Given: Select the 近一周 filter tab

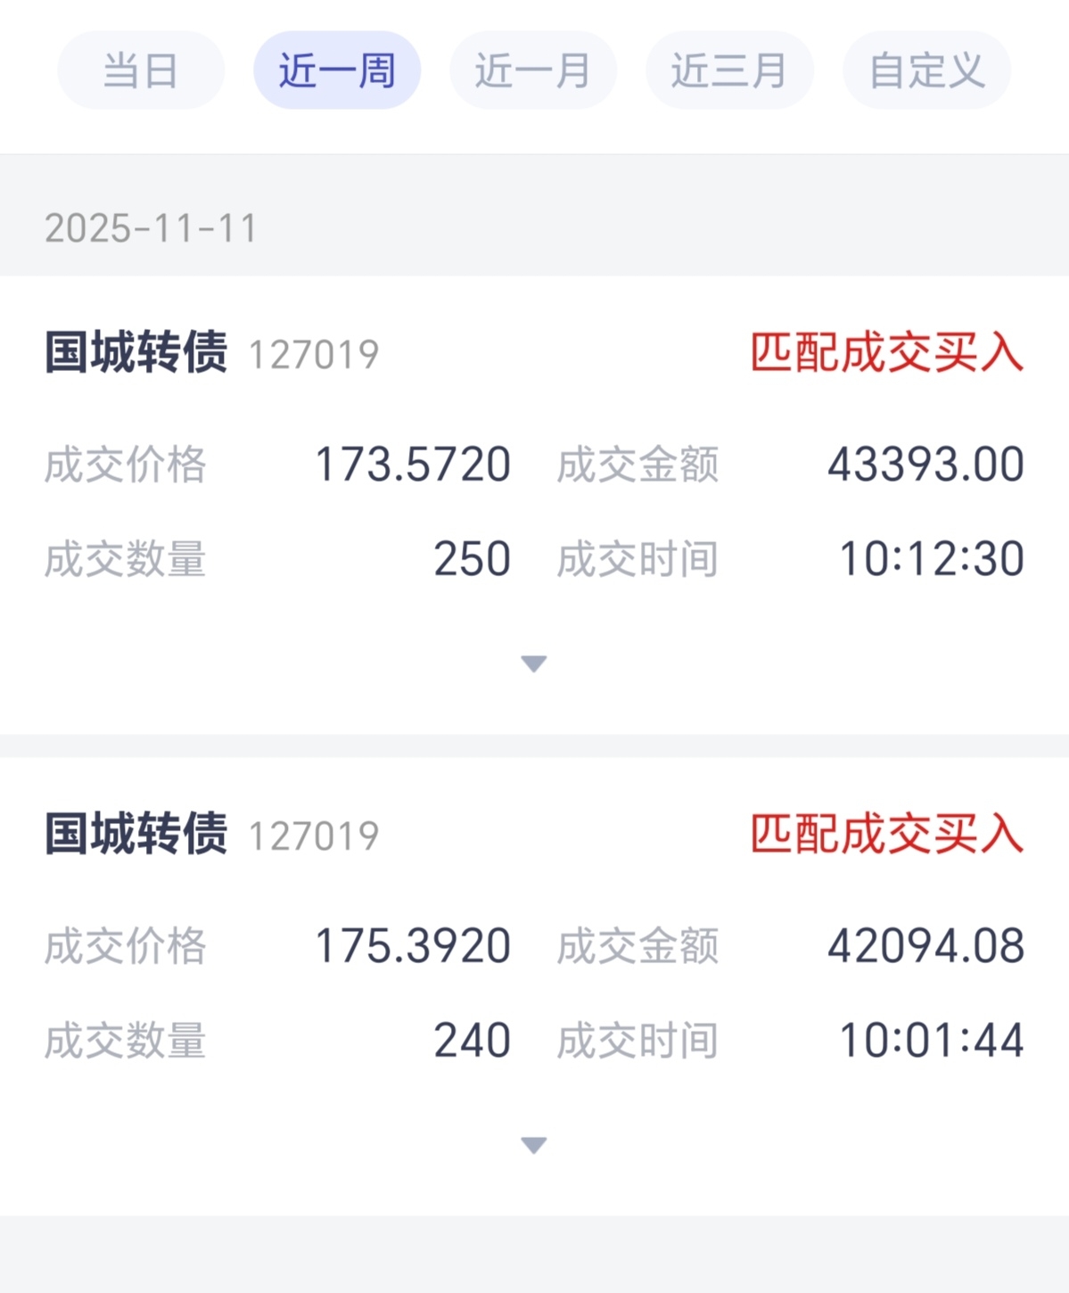Looking at the screenshot, I should 337,70.
